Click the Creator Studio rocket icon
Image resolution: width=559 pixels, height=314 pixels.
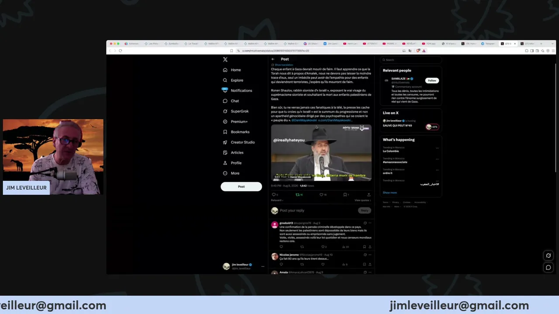tap(225, 142)
